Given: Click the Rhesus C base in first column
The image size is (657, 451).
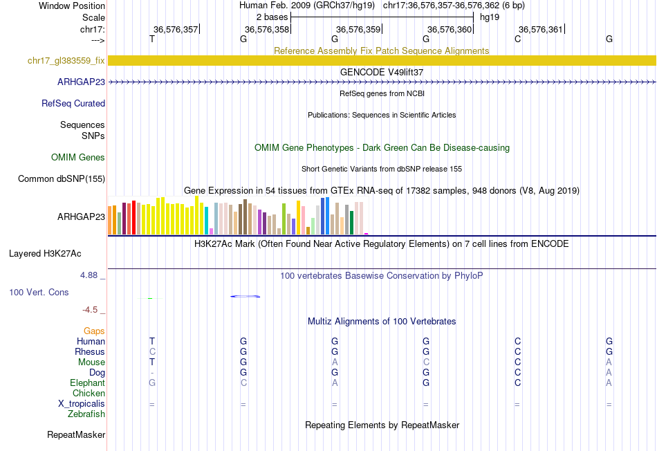Looking at the screenshot, I should point(152,351).
